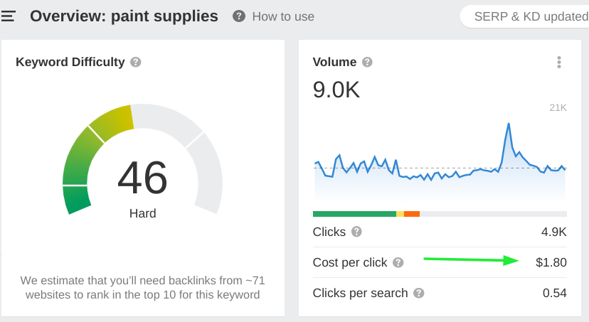589x322 pixels.
Task: Click the Overview: paint supplies heading
Action: 124,16
